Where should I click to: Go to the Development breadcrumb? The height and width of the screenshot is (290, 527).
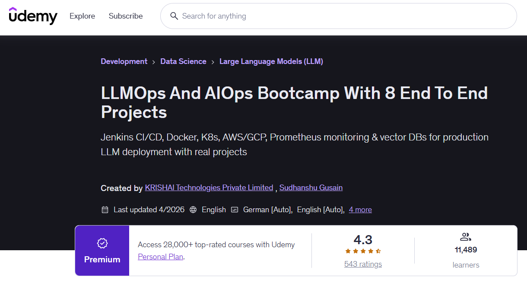(124, 61)
